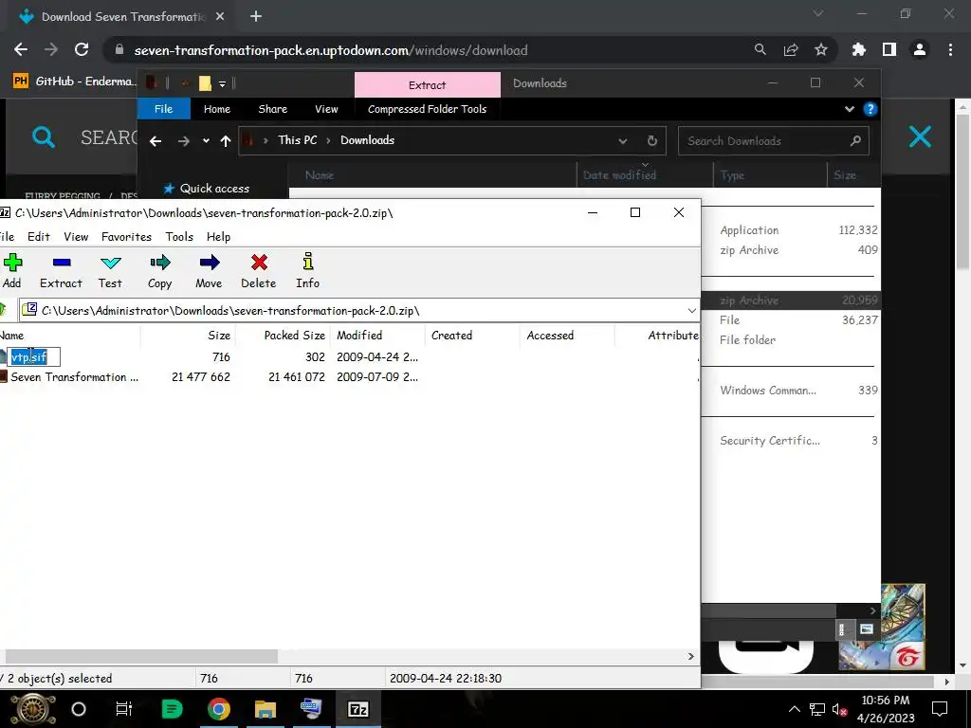Viewport: 971px width, 728px height.
Task: Show hidden system tray icons
Action: (x=795, y=709)
